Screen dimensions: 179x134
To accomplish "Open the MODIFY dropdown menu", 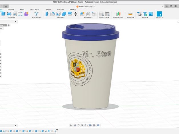I will click(x=61, y=18).
